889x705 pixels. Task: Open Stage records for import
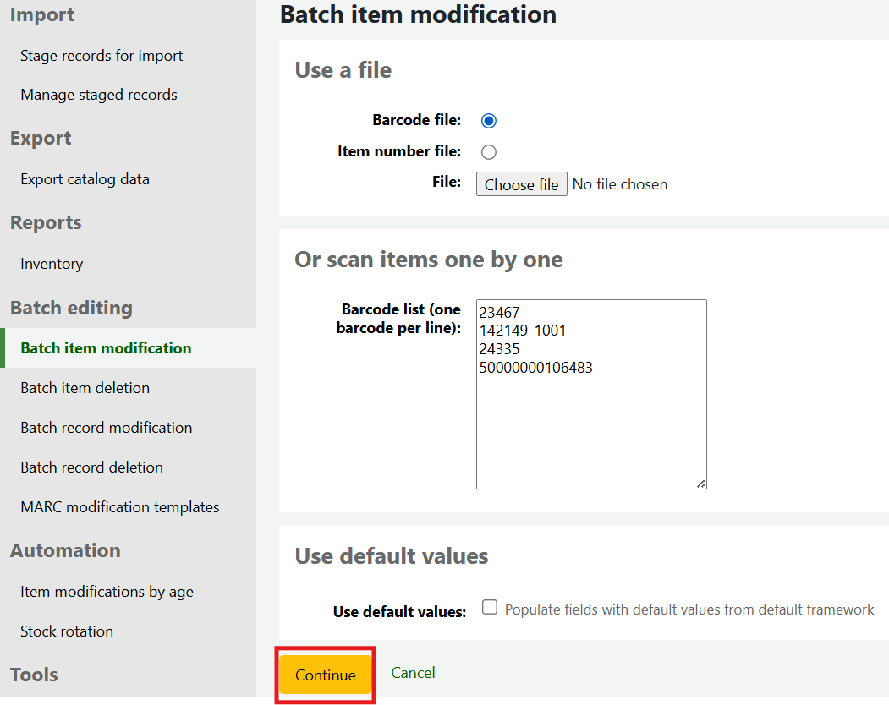102,56
